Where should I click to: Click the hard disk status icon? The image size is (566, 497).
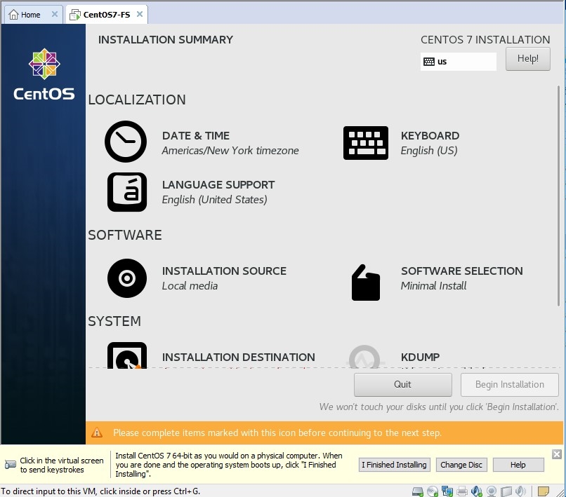click(418, 491)
